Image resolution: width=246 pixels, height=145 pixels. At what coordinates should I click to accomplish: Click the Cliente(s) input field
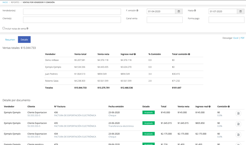tap(72, 20)
